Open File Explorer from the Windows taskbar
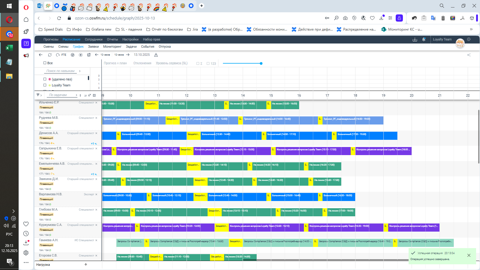The height and width of the screenshot is (270, 480). coord(9,76)
